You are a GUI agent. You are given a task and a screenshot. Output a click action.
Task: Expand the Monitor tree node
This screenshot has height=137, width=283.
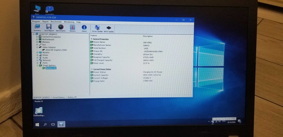[37, 52]
